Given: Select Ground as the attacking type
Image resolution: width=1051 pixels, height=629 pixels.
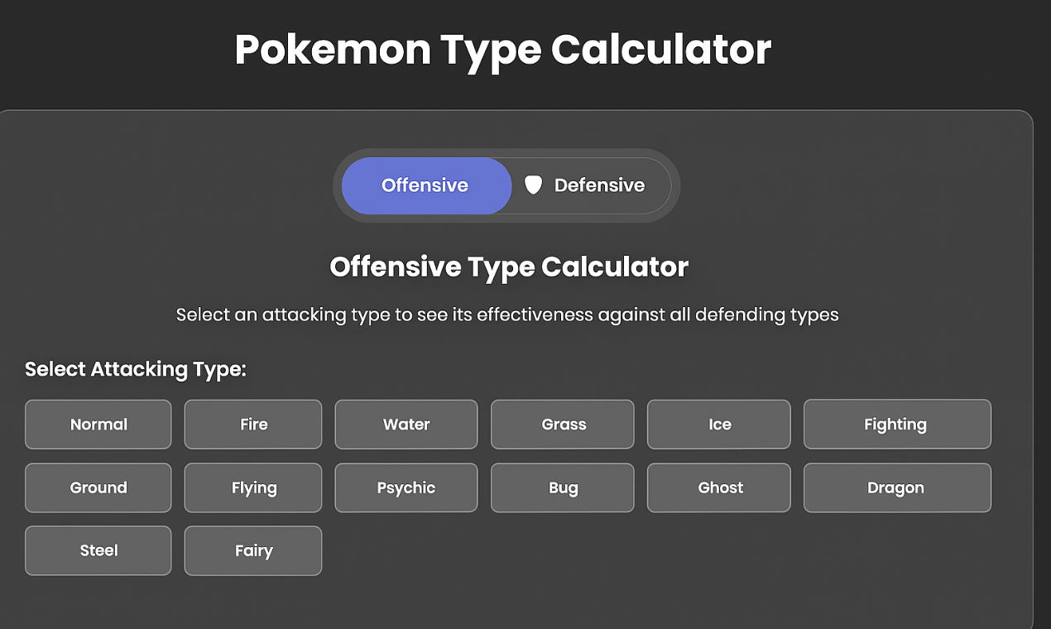Looking at the screenshot, I should pyautogui.click(x=98, y=487).
